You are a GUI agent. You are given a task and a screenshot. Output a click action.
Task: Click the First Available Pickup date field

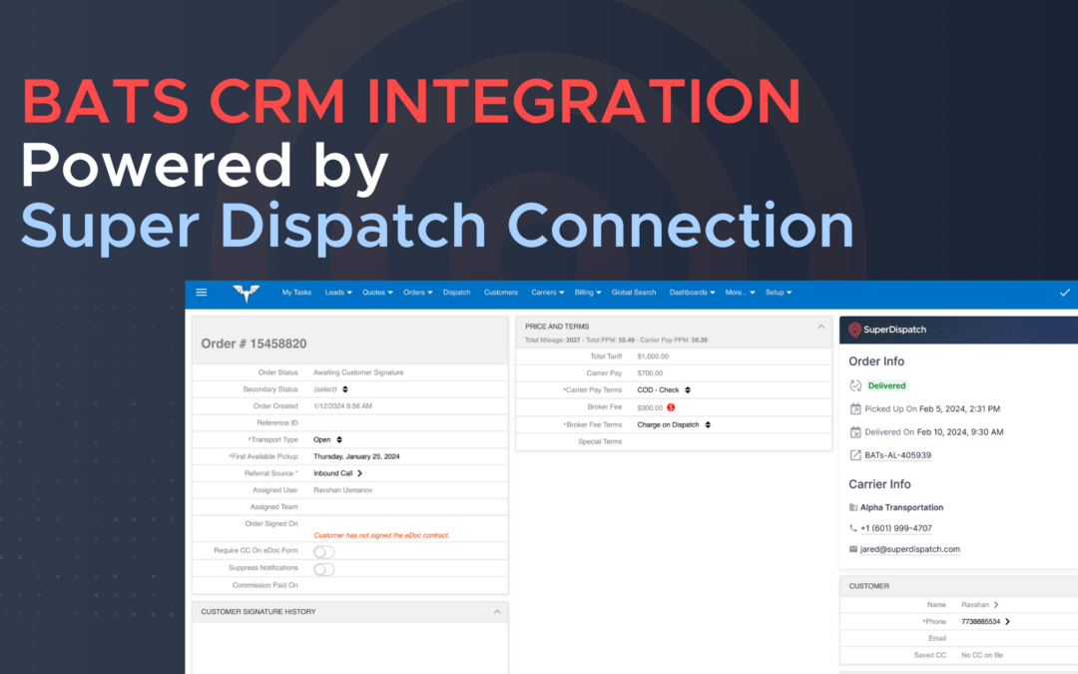point(356,456)
